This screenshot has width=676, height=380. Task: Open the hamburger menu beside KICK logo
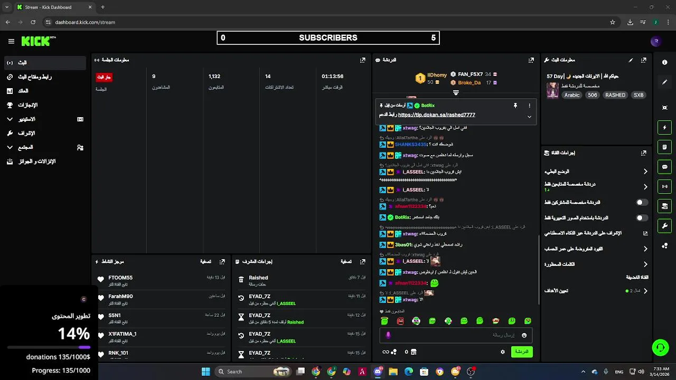tap(11, 41)
